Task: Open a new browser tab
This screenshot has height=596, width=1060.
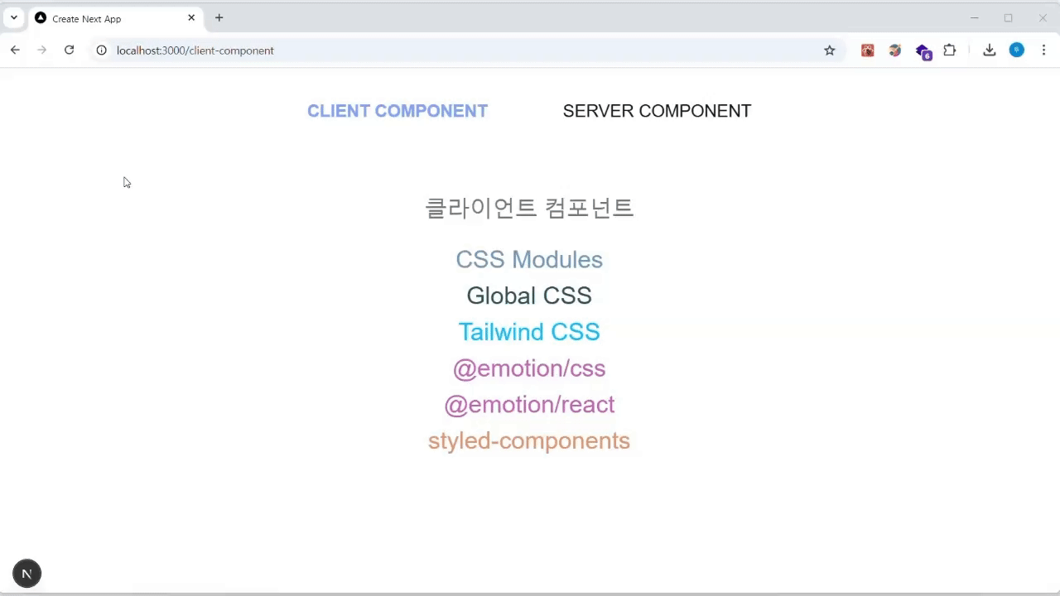Action: (x=219, y=17)
